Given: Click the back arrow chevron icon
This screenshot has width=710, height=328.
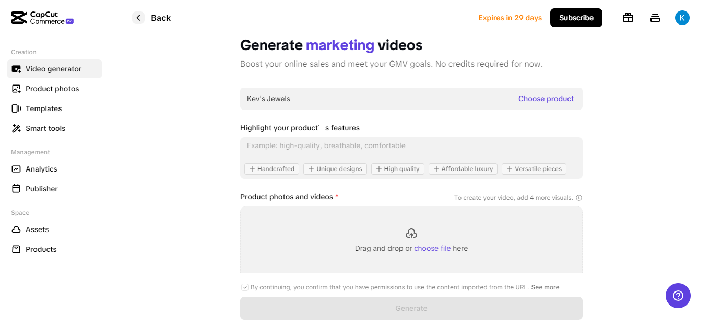Looking at the screenshot, I should pos(138,18).
